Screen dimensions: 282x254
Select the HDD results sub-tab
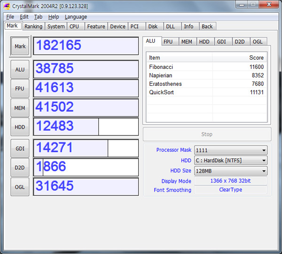[205, 42]
